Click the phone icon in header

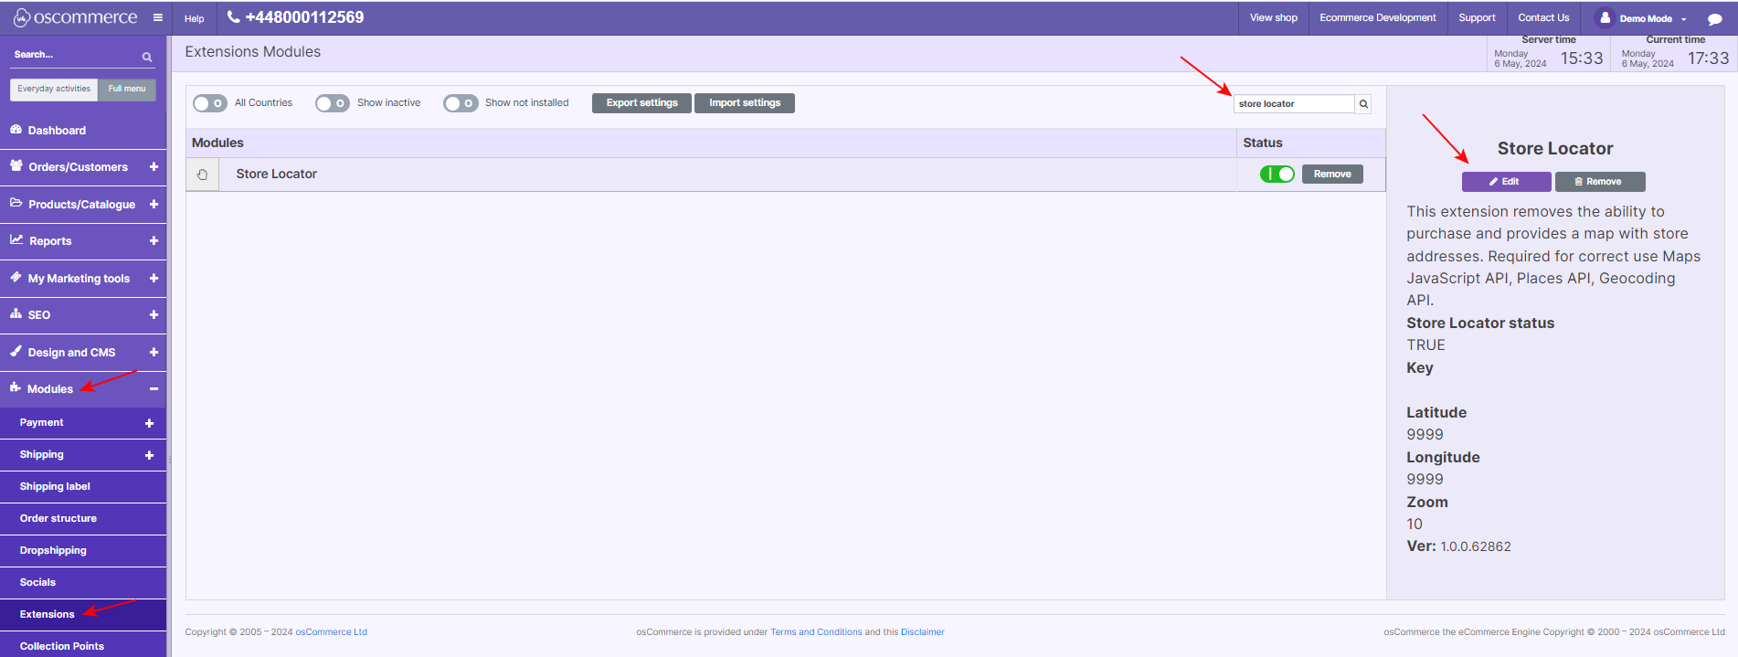233,16
